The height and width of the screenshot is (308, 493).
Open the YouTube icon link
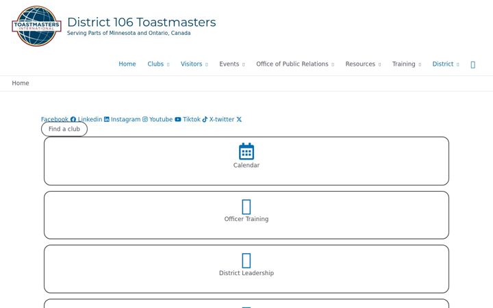coord(178,119)
